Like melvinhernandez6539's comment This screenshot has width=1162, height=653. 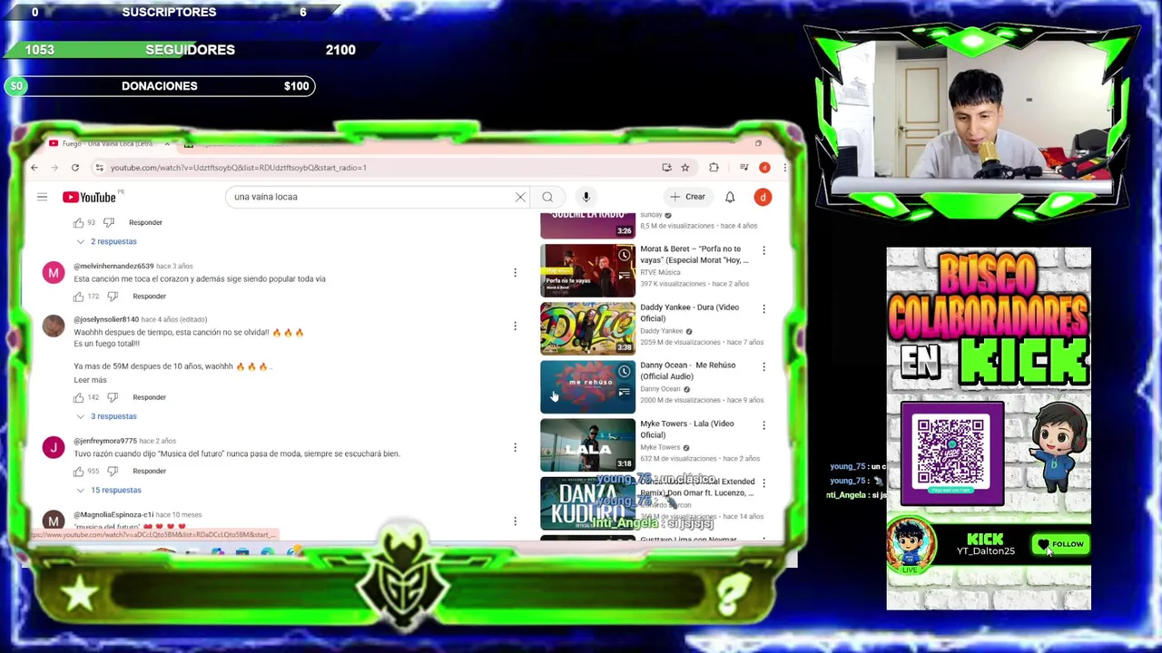[x=78, y=297]
